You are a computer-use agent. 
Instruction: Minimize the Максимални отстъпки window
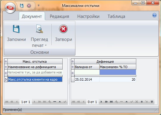[x=135, y=3]
